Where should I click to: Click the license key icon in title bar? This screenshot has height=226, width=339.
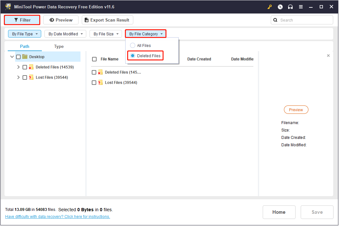pos(269,6)
